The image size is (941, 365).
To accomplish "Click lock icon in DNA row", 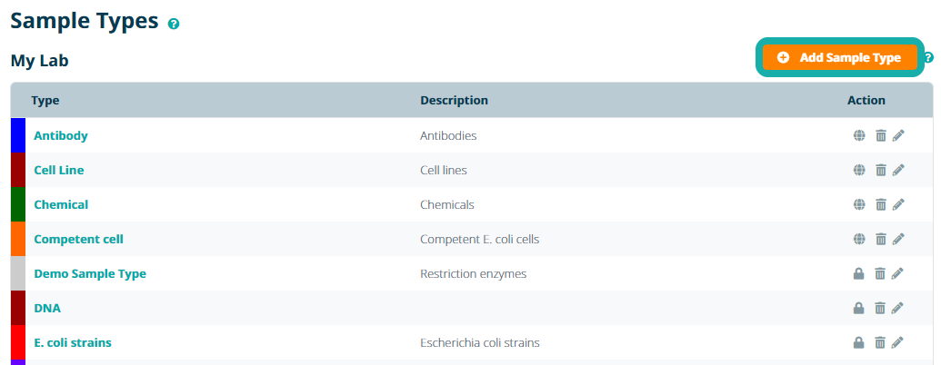I will coord(859,308).
